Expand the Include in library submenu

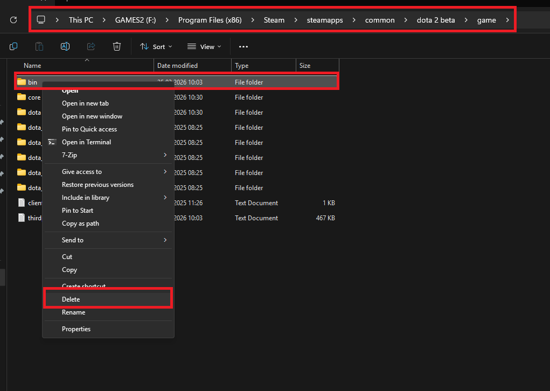point(108,198)
